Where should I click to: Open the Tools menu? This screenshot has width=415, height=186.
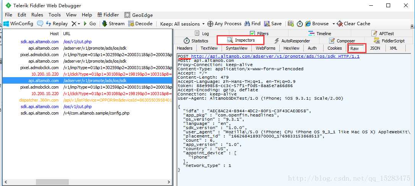[x=55, y=15]
